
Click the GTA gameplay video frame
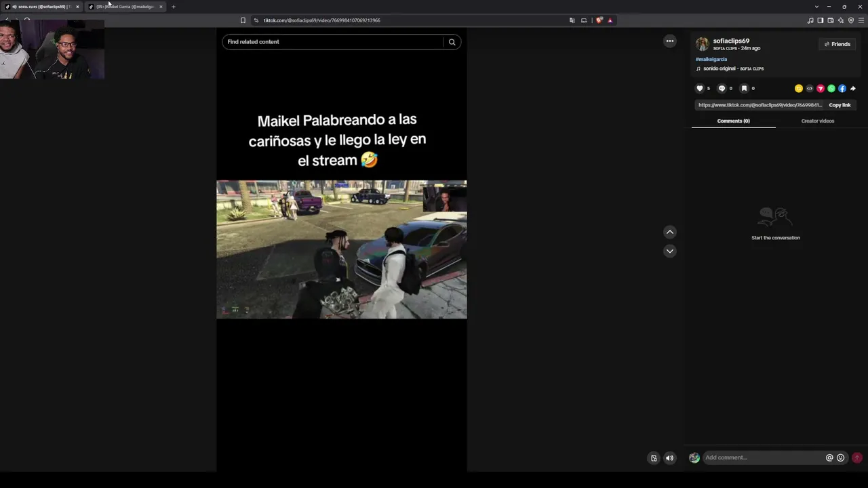[x=342, y=249]
